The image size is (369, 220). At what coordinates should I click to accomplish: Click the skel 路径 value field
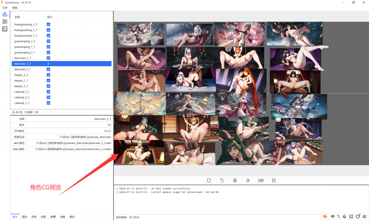(70, 143)
